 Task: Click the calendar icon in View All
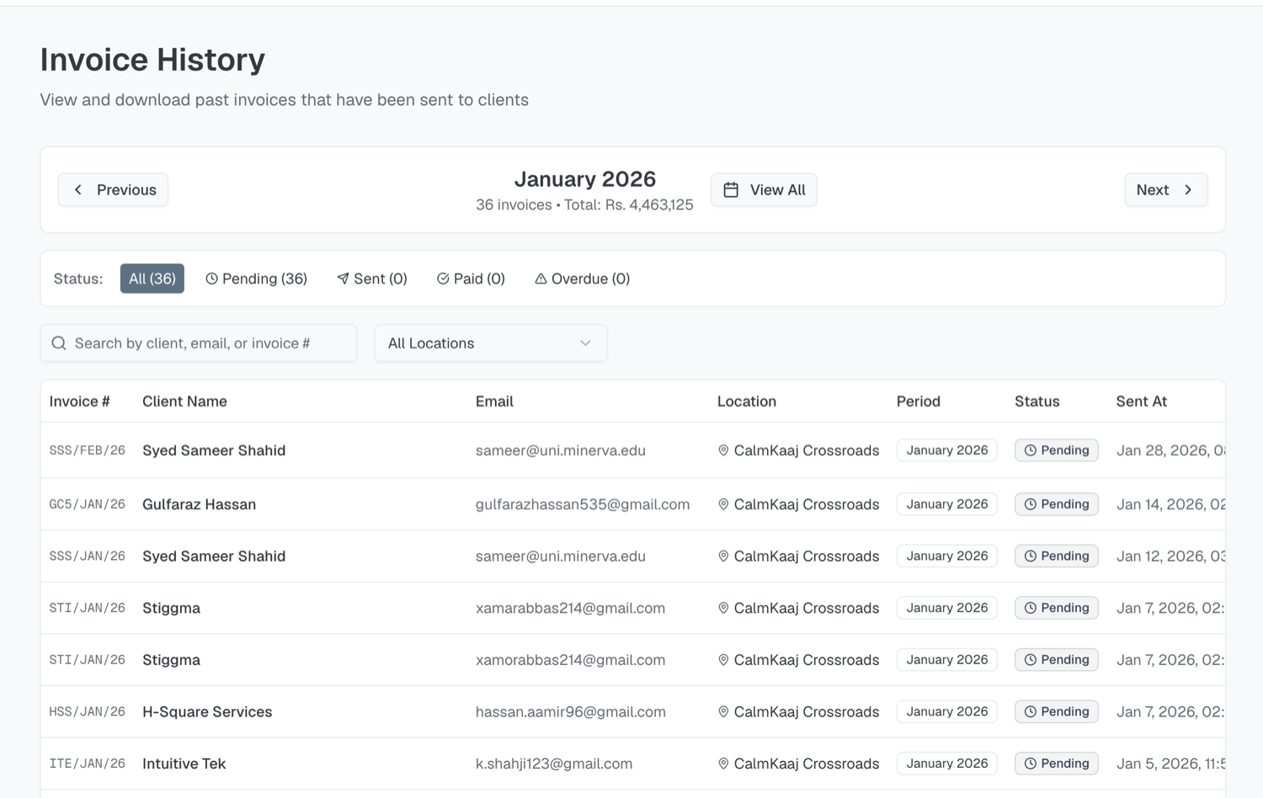(x=731, y=189)
